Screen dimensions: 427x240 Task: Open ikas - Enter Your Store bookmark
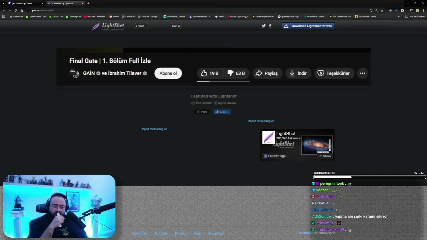[x=340, y=17]
